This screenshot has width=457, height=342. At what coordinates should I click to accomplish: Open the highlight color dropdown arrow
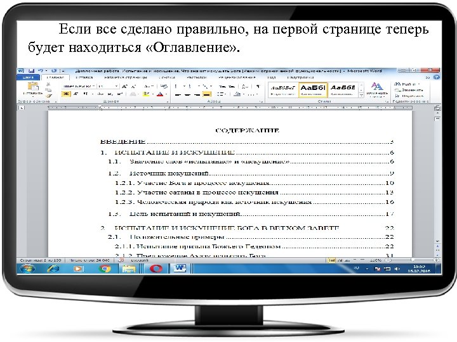pyautogui.click(x=153, y=94)
